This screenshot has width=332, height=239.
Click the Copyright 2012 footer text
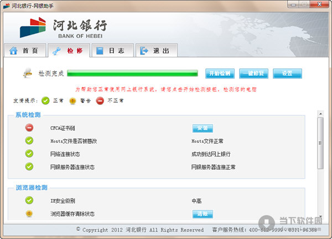tap(140, 230)
